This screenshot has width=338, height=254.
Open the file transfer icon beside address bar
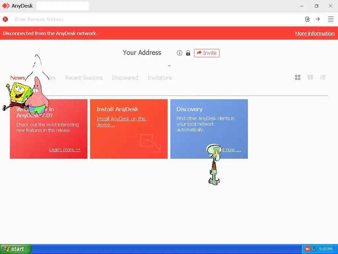[x=307, y=19]
